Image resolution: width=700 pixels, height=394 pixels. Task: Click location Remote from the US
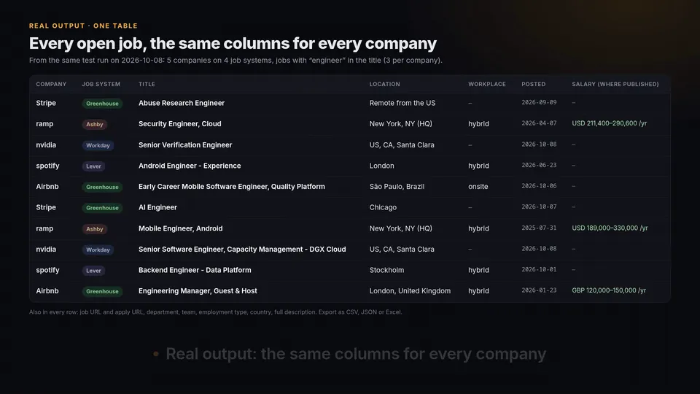pos(402,103)
